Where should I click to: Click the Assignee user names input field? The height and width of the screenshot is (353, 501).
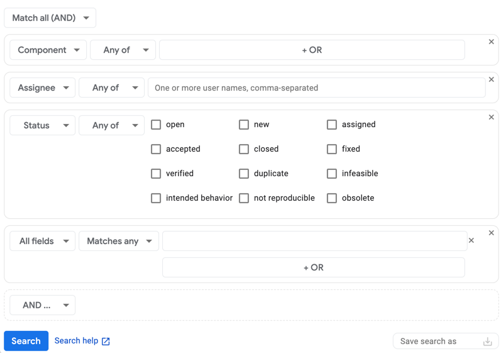tap(316, 87)
